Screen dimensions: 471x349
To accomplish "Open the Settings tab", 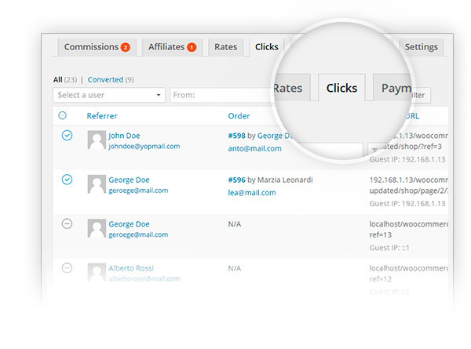I will coord(421,47).
